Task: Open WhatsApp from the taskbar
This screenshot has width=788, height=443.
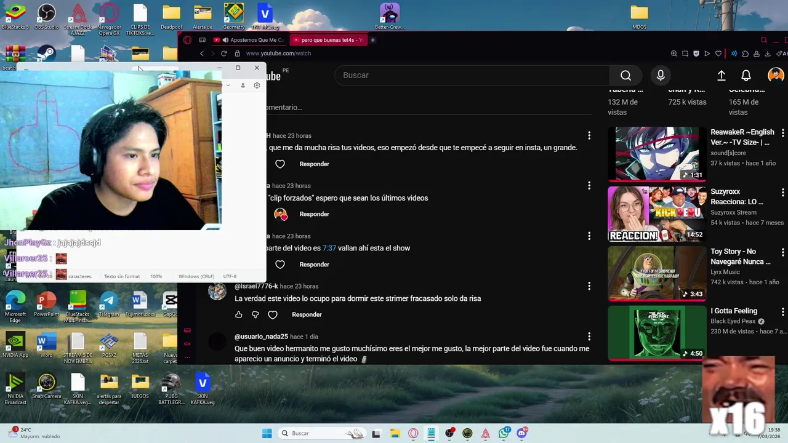Action: [x=504, y=433]
